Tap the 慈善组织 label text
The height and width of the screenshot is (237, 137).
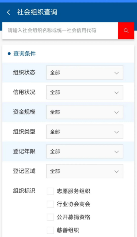68,230
